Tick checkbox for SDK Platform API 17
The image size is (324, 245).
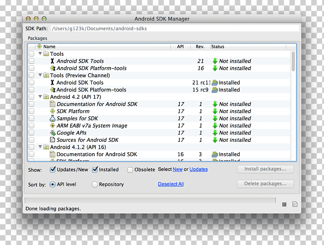tap(31, 111)
